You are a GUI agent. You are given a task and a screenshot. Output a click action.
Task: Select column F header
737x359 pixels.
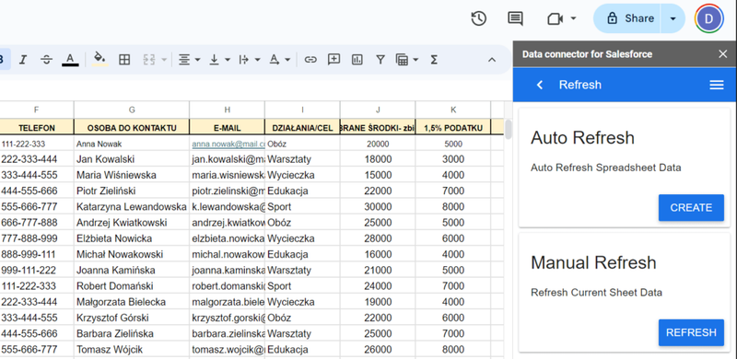pyautogui.click(x=37, y=110)
